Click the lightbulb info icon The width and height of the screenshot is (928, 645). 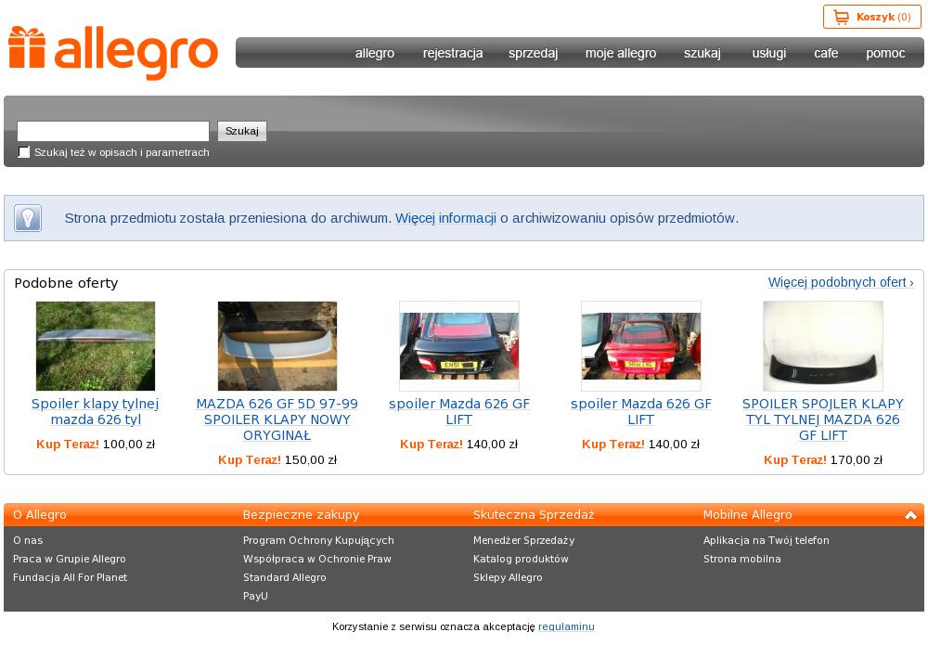pos(28,218)
